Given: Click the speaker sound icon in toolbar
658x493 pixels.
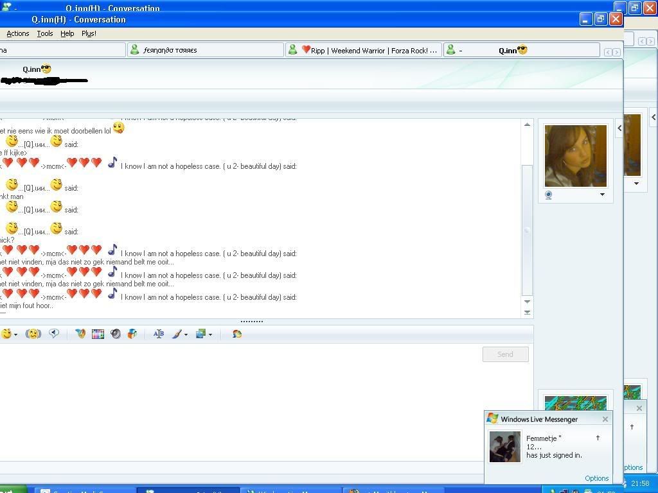Looking at the screenshot, I should (116, 334).
